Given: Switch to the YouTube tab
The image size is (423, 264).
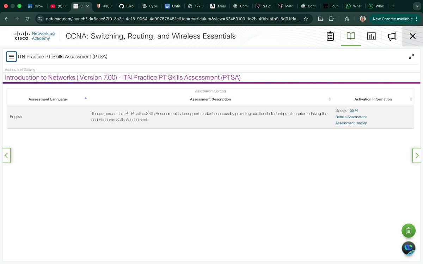Looking at the screenshot, I should pyautogui.click(x=58, y=6).
